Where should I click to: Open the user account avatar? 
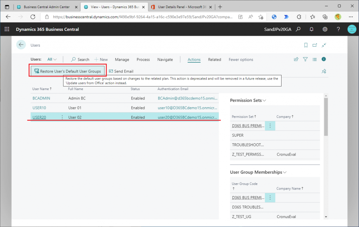(352, 29)
